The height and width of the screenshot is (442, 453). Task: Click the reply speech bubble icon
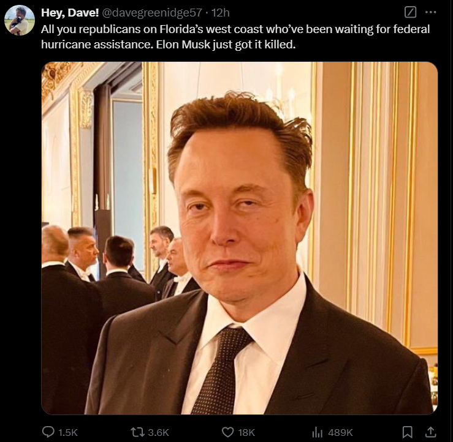pyautogui.click(x=48, y=432)
